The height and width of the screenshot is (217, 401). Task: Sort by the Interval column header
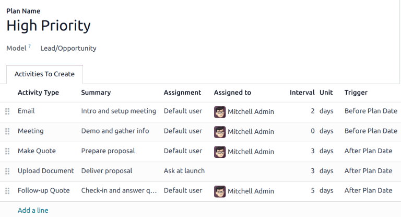click(302, 93)
